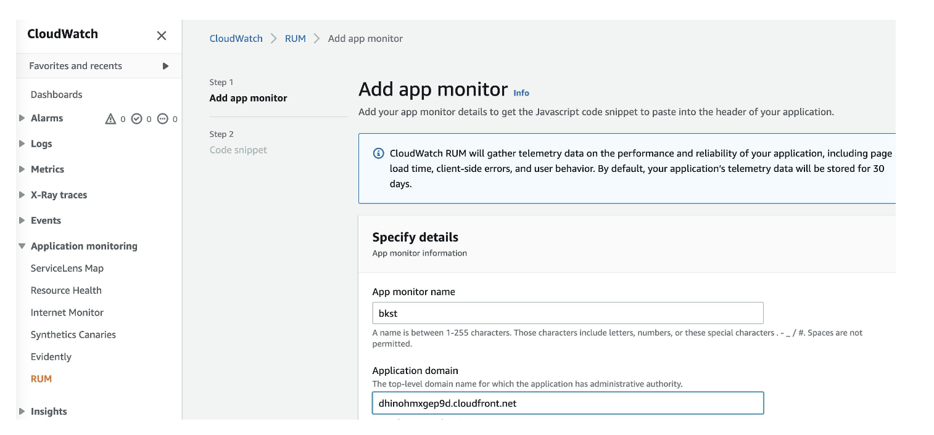Screen dimensions: 934x435
Task: Collapse the Application monitoring section
Action: (x=22, y=246)
